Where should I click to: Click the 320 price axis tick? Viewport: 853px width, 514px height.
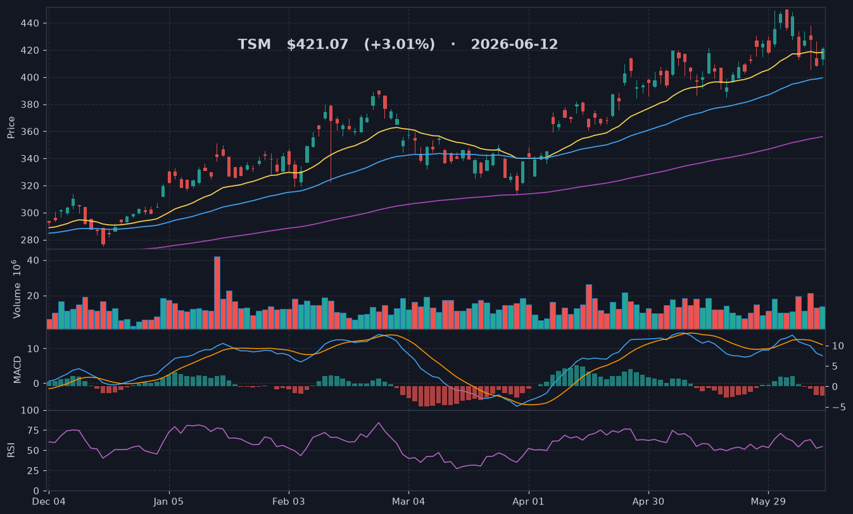pyautogui.click(x=30, y=186)
